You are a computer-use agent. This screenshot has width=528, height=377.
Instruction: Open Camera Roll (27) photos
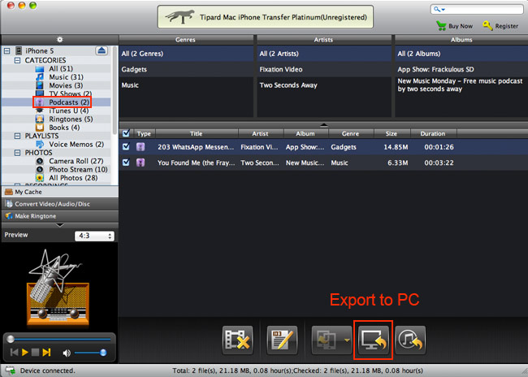76,161
